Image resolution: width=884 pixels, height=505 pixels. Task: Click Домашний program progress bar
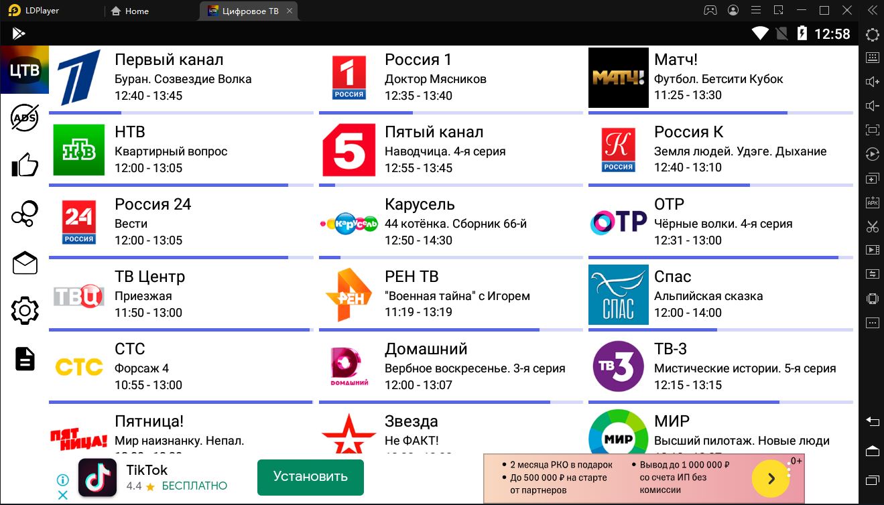[451, 402]
